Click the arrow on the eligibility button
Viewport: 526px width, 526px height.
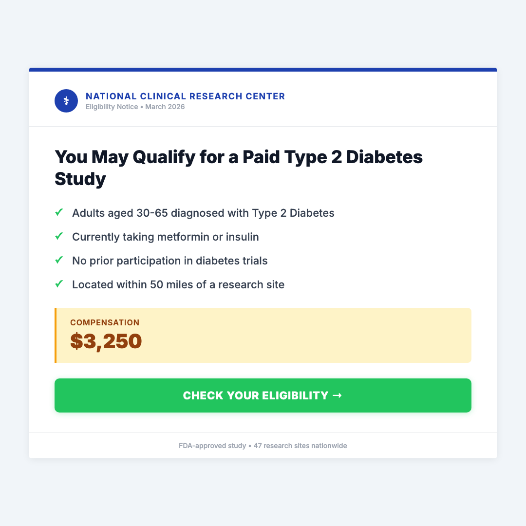point(337,395)
